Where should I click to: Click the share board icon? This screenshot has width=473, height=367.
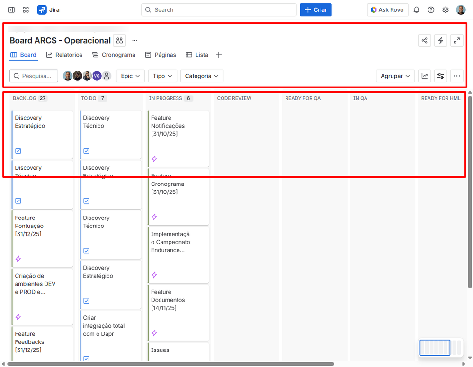(x=424, y=40)
